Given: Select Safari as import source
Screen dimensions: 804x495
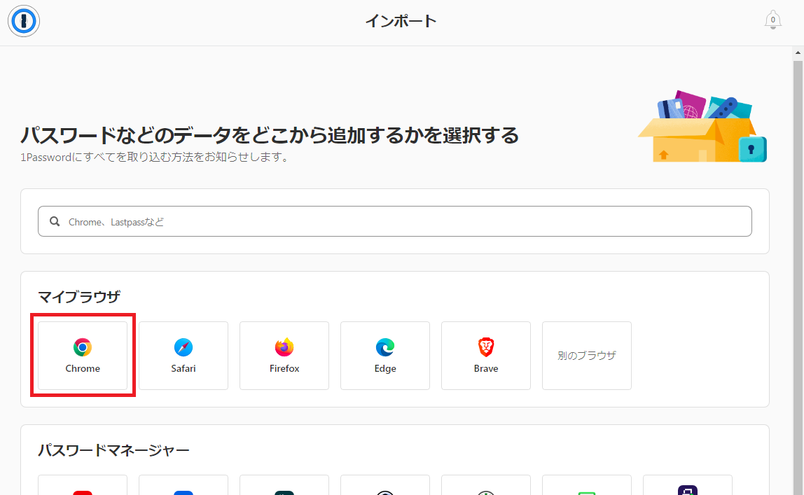Looking at the screenshot, I should point(183,356).
